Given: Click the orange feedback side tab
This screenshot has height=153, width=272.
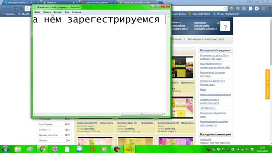Looking at the screenshot, I should (x=267, y=84).
